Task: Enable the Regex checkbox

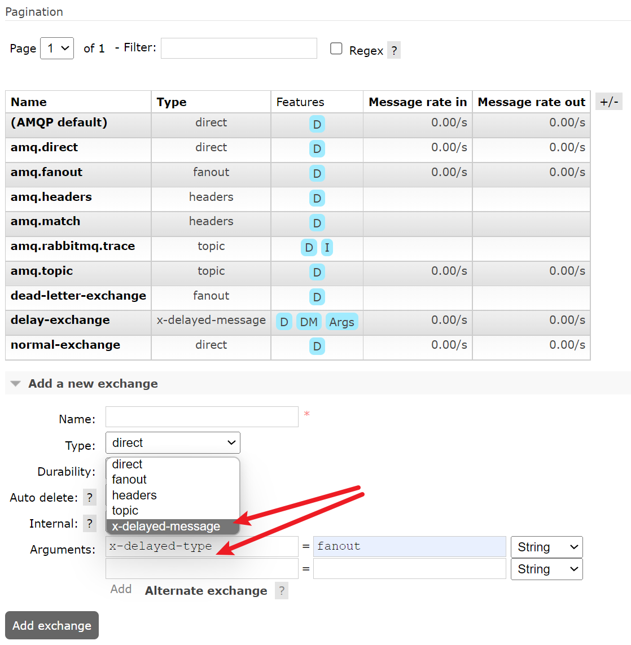Action: click(336, 49)
